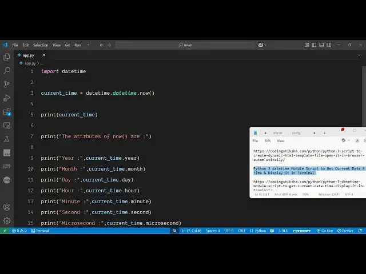Select the config tab in Notepad
Screen dimensions: 366x274
click(296, 133)
